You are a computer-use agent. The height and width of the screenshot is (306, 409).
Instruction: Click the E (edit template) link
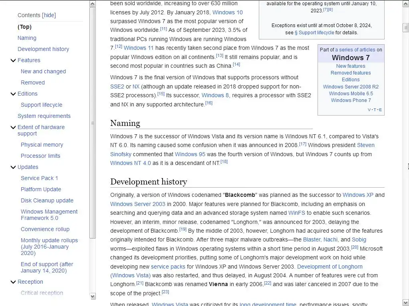point(380,110)
